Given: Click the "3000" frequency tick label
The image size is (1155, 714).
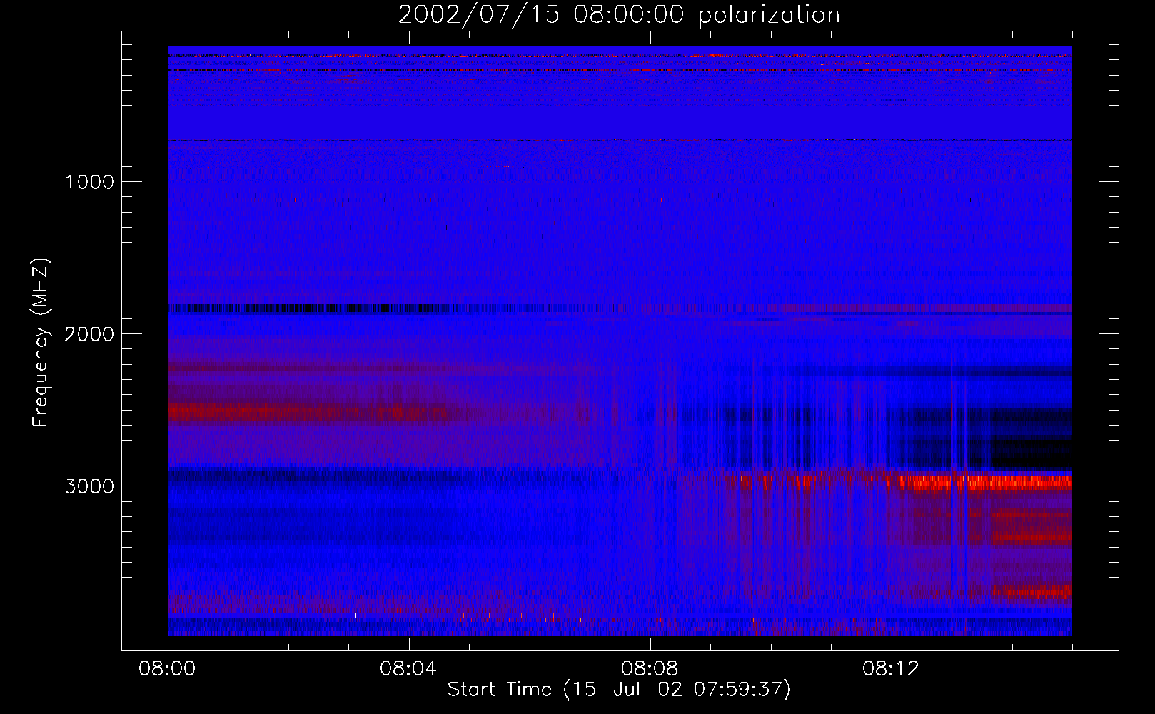Looking at the screenshot, I should pyautogui.click(x=89, y=486).
